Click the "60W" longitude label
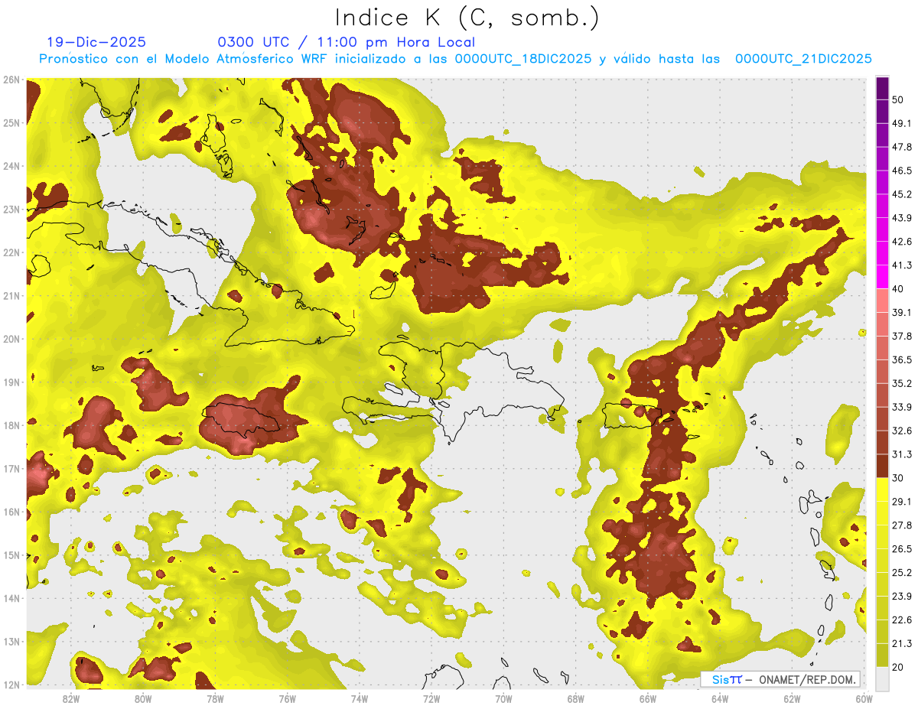The width and height of the screenshot is (918, 709). [x=864, y=699]
